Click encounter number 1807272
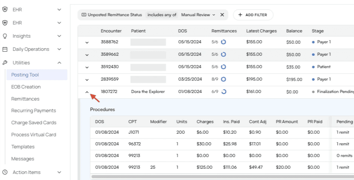The height and width of the screenshot is (180, 354). coord(109,92)
